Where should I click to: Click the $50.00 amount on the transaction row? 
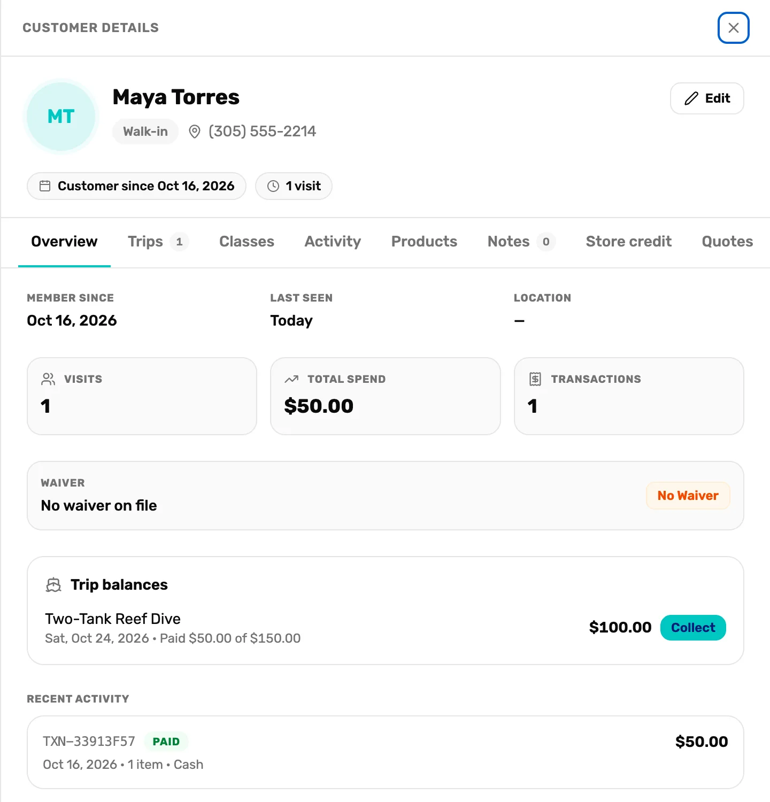tap(702, 742)
